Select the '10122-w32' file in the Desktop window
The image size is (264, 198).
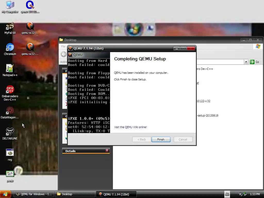pyautogui.click(x=204, y=101)
